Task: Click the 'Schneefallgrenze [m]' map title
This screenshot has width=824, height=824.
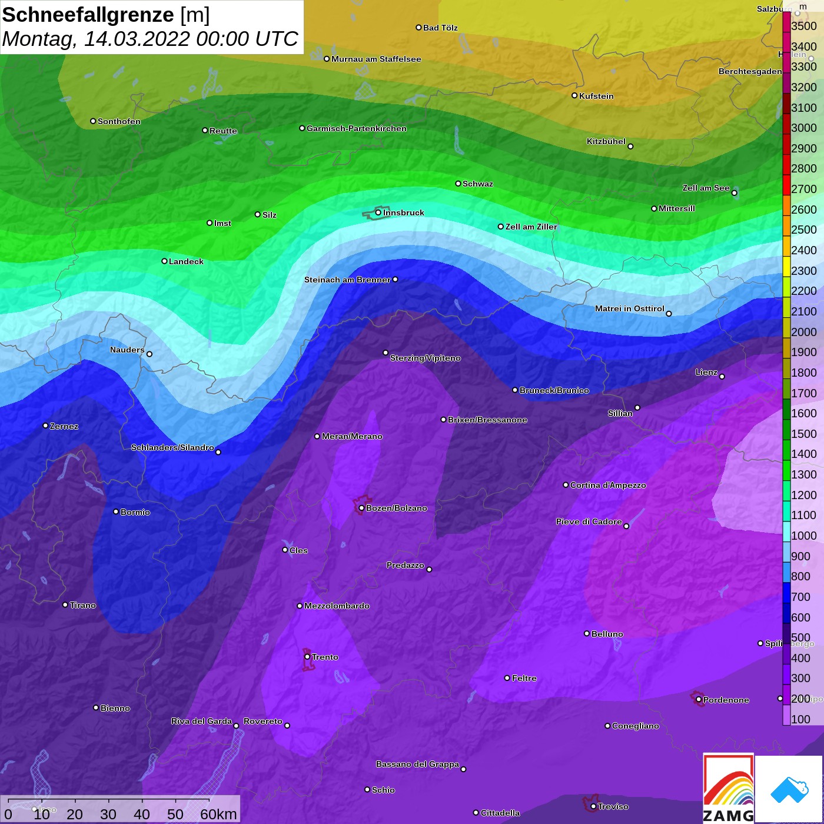Action: tap(106, 15)
